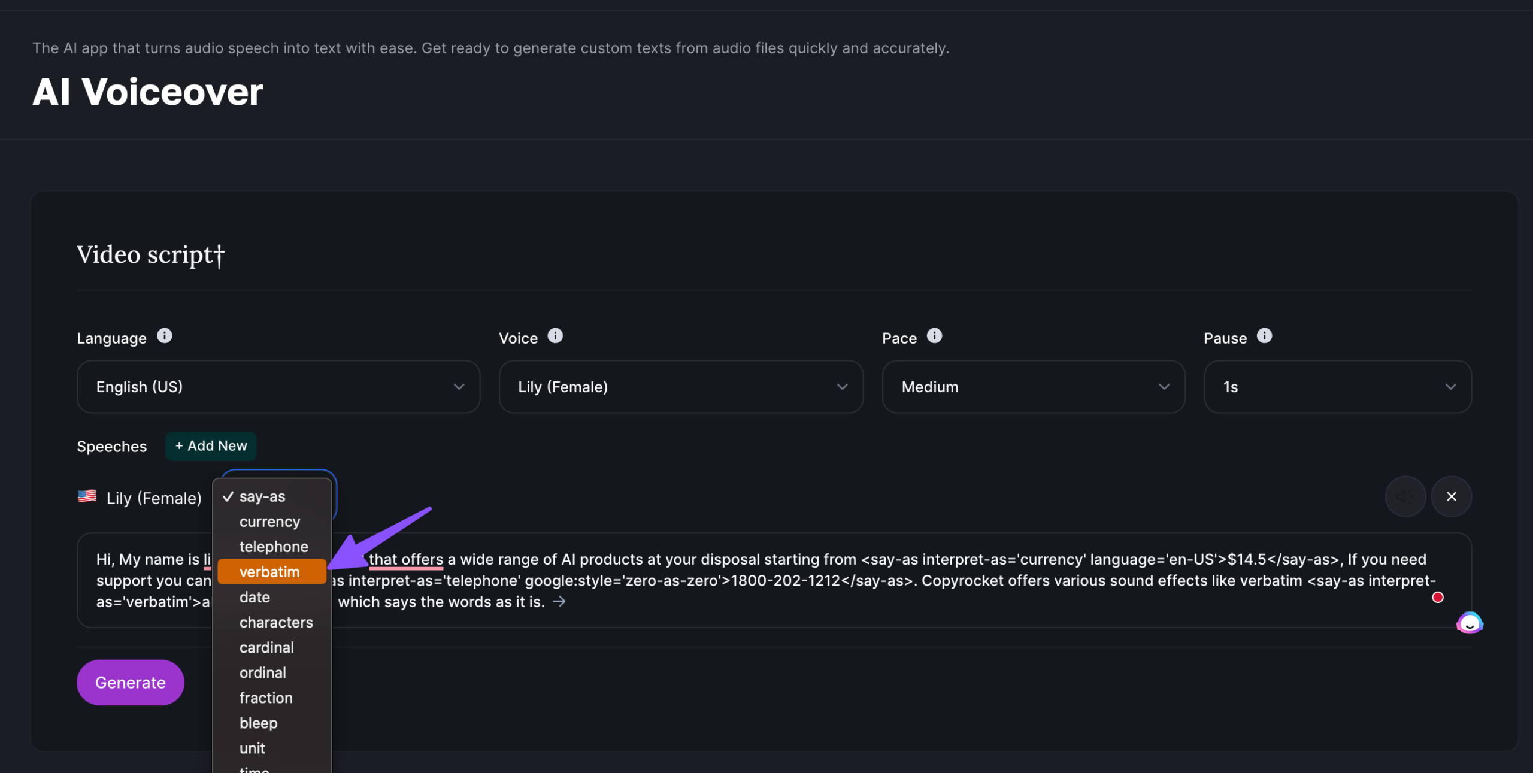Play the speech preview speaker icon
Viewport: 1533px width, 773px height.
(x=1405, y=496)
